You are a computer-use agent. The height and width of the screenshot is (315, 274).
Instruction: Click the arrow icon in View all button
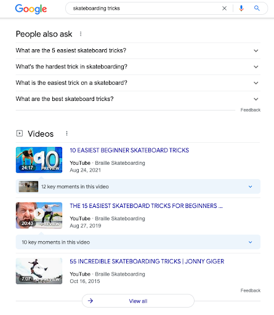coord(91,301)
